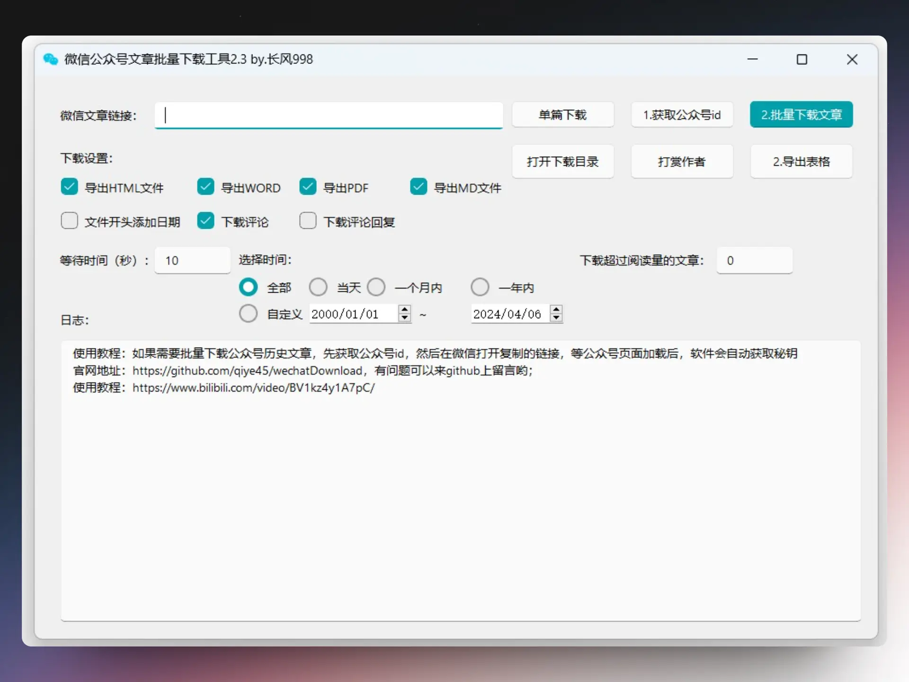This screenshot has height=682, width=909.
Task: Select the 自定义 date range radio
Action: pos(248,314)
